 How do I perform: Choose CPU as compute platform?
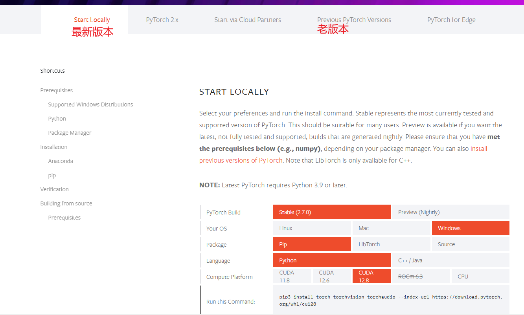(480, 276)
